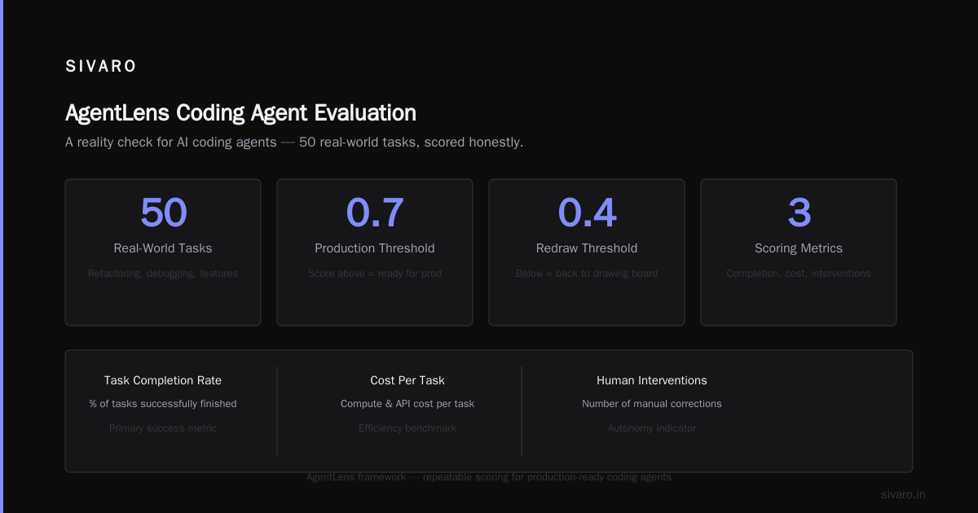Screen dimensions: 978x513
Task: Click the 'Cost Per Task' heading
Action: 407,380
